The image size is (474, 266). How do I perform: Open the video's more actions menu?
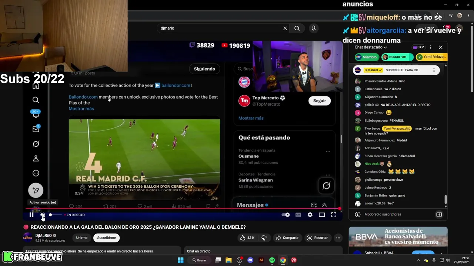(338, 238)
